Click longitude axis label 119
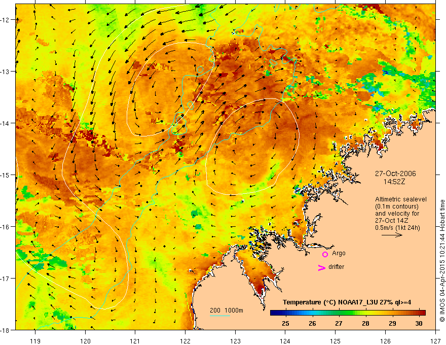This screenshot has width=446, height=345. (35, 341)
